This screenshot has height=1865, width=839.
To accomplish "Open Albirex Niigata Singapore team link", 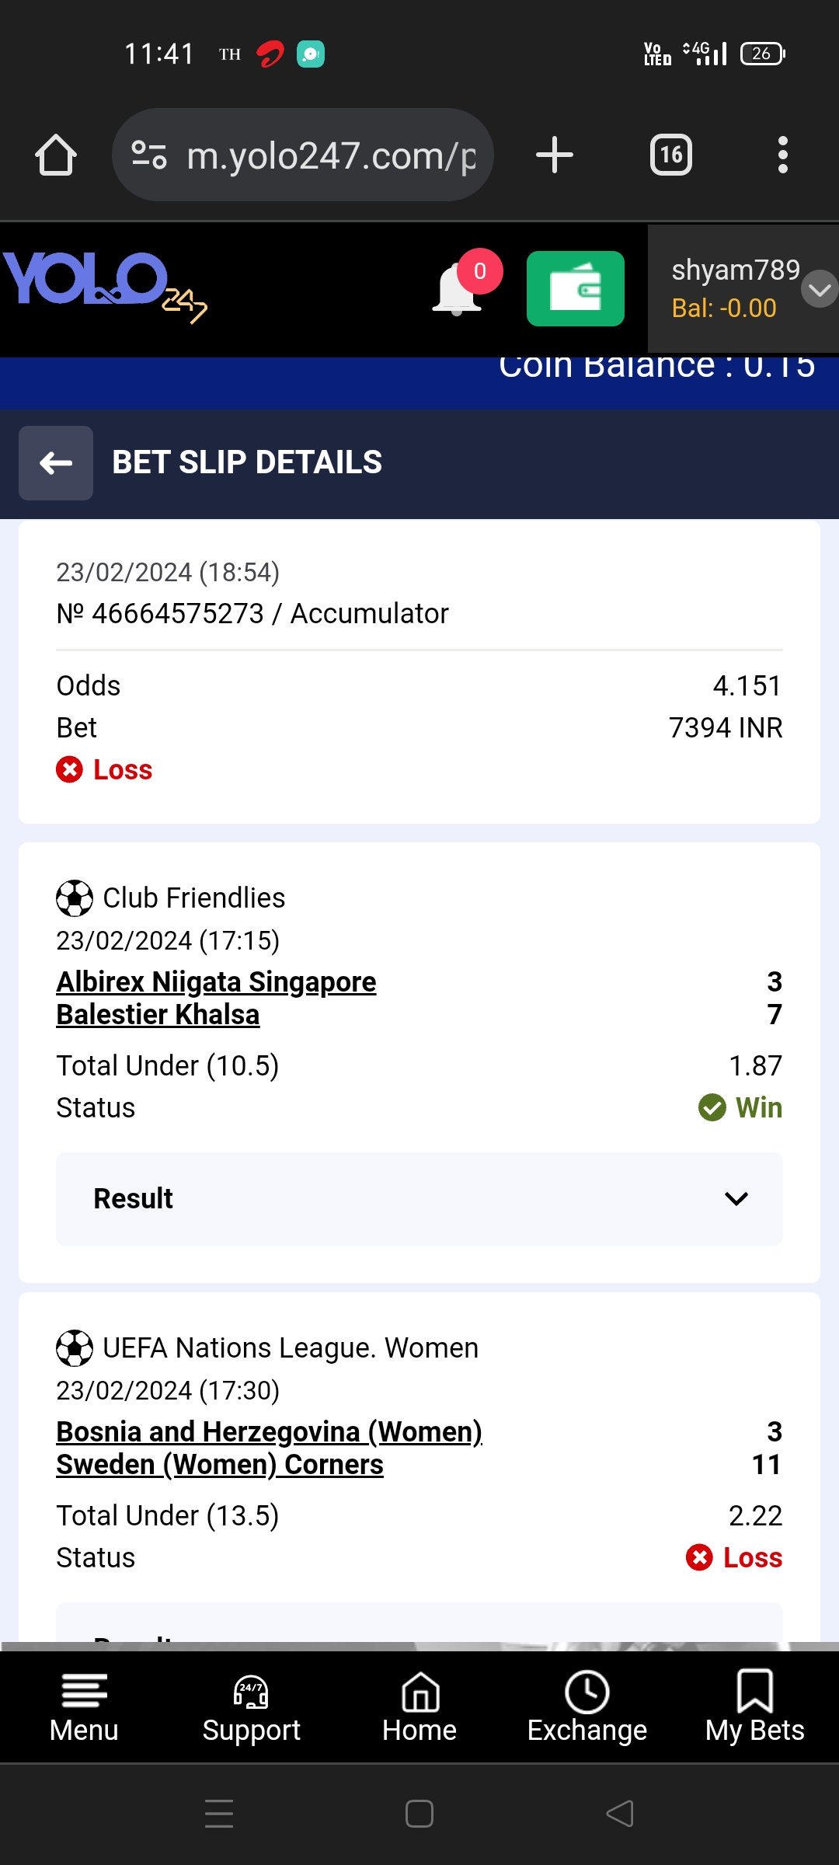I will point(216,982).
